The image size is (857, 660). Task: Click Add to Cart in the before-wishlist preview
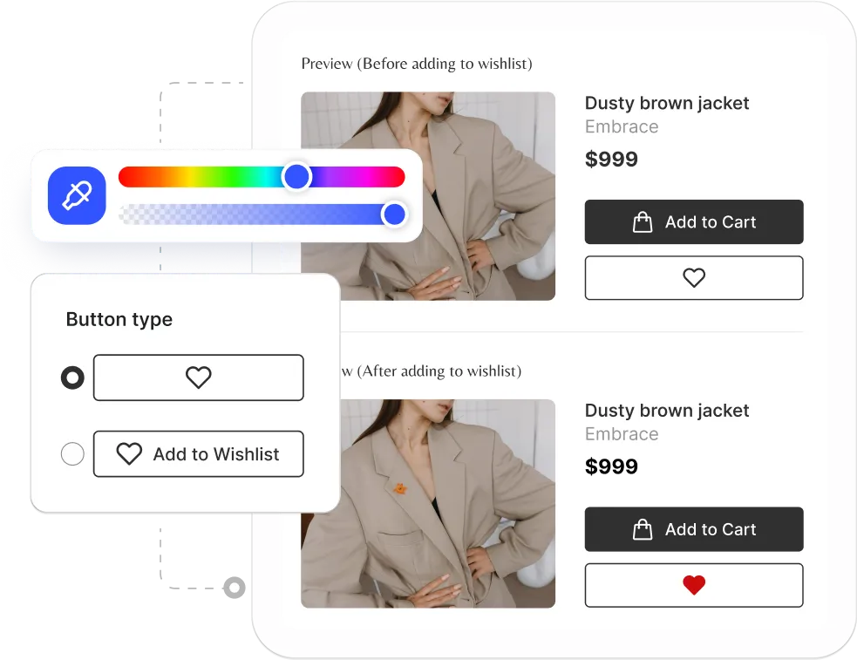(x=694, y=221)
